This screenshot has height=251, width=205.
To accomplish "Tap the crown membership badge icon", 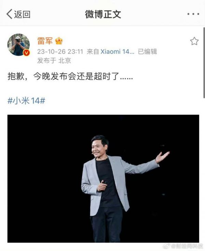I will pos(59,41).
